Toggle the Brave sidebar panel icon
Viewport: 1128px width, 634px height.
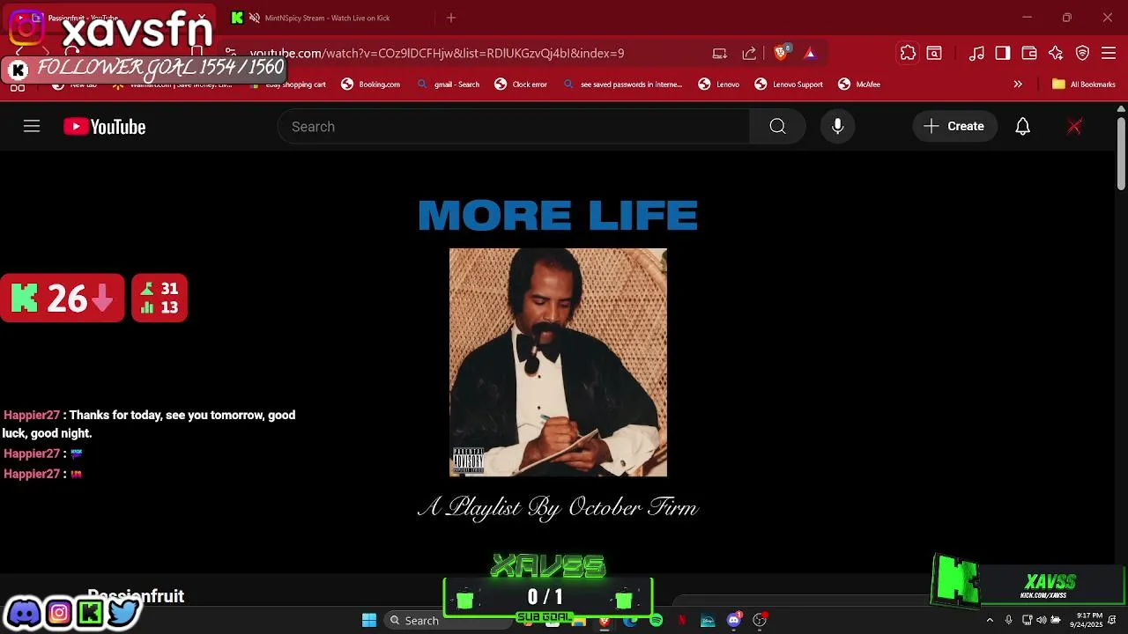click(1003, 53)
